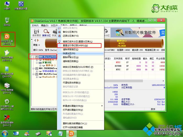
Task: Close the disk map pane x
Action: pyautogui.click(x=32, y=39)
